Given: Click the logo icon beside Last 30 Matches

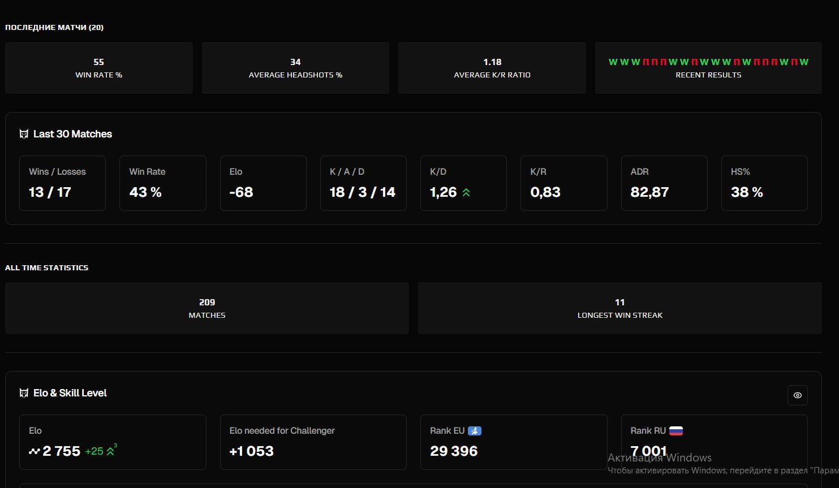Looking at the screenshot, I should coord(24,134).
